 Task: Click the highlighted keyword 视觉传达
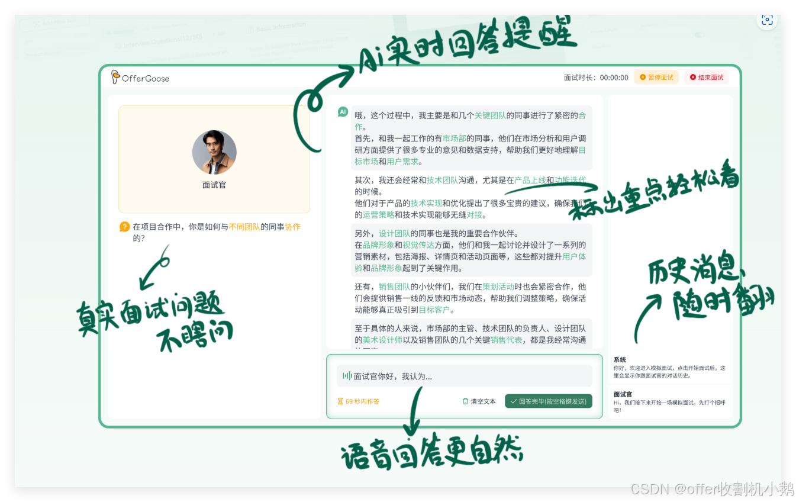tap(418, 245)
